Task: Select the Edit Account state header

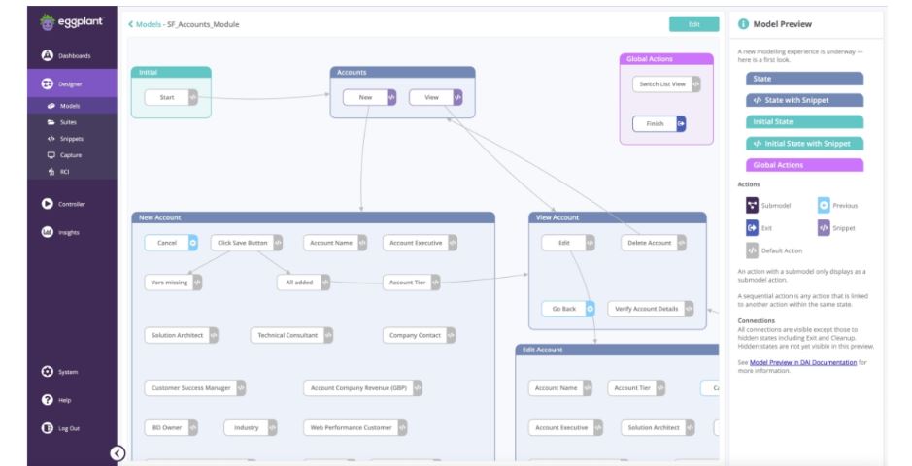Action: tap(618, 349)
